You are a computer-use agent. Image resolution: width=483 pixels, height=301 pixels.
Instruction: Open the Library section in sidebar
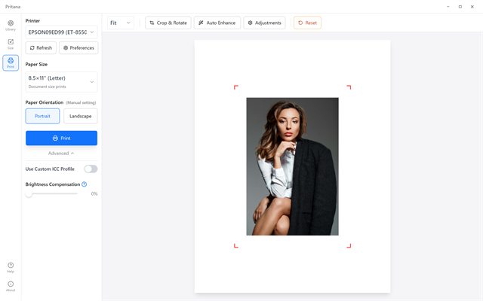[x=11, y=26]
